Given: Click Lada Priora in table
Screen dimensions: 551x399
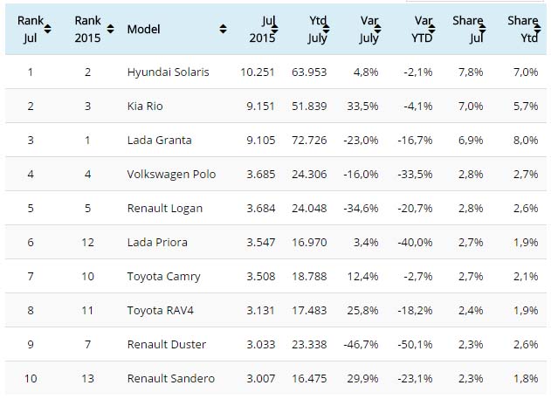Looking at the screenshot, I should tap(156, 242).
